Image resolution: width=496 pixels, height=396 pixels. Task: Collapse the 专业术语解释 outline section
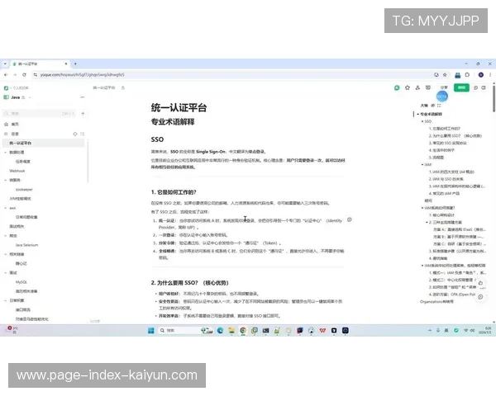417,114
